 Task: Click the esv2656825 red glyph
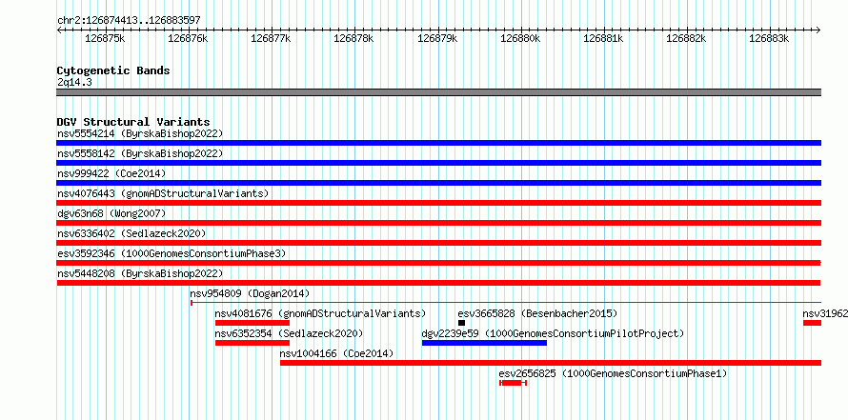(x=513, y=383)
